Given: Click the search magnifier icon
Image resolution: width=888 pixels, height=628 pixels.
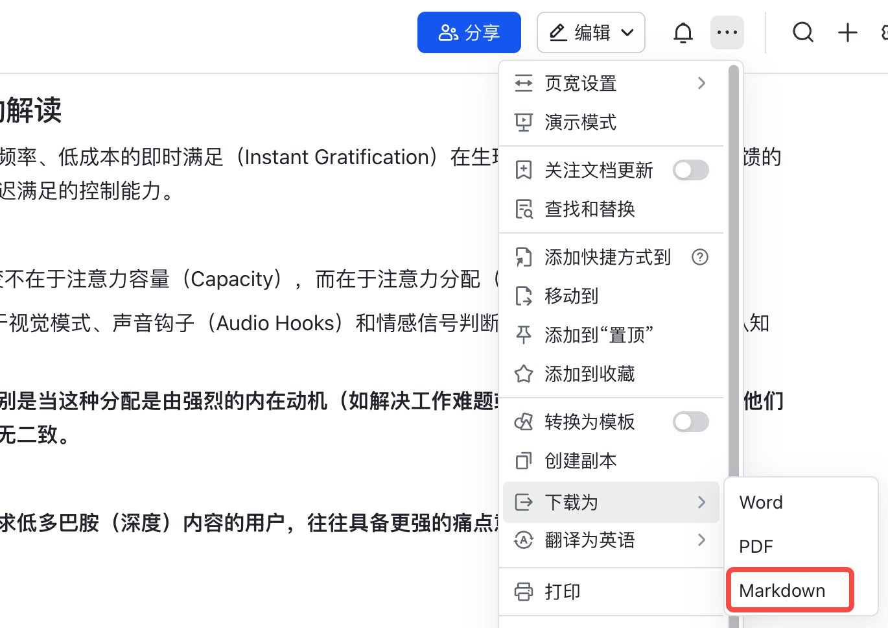Looking at the screenshot, I should (803, 32).
